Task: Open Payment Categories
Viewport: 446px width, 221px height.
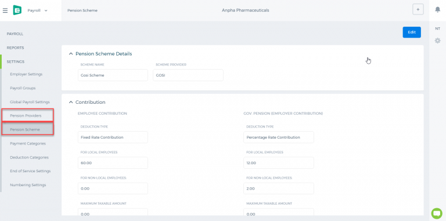Action: tap(28, 143)
